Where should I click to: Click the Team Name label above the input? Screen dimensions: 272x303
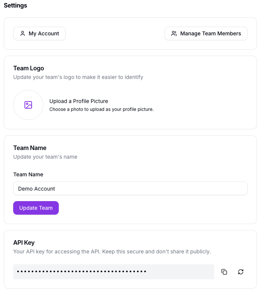click(x=28, y=174)
